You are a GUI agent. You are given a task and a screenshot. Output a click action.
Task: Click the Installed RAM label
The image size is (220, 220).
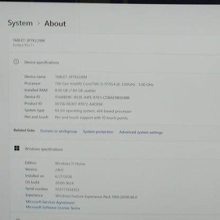click(36, 90)
